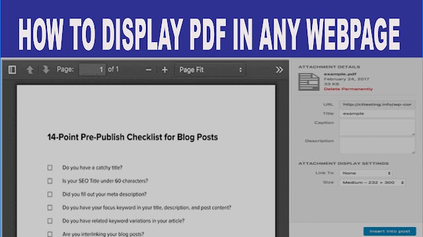The width and height of the screenshot is (423, 237).
Task: Zoom in with the plus button
Action: point(165,70)
